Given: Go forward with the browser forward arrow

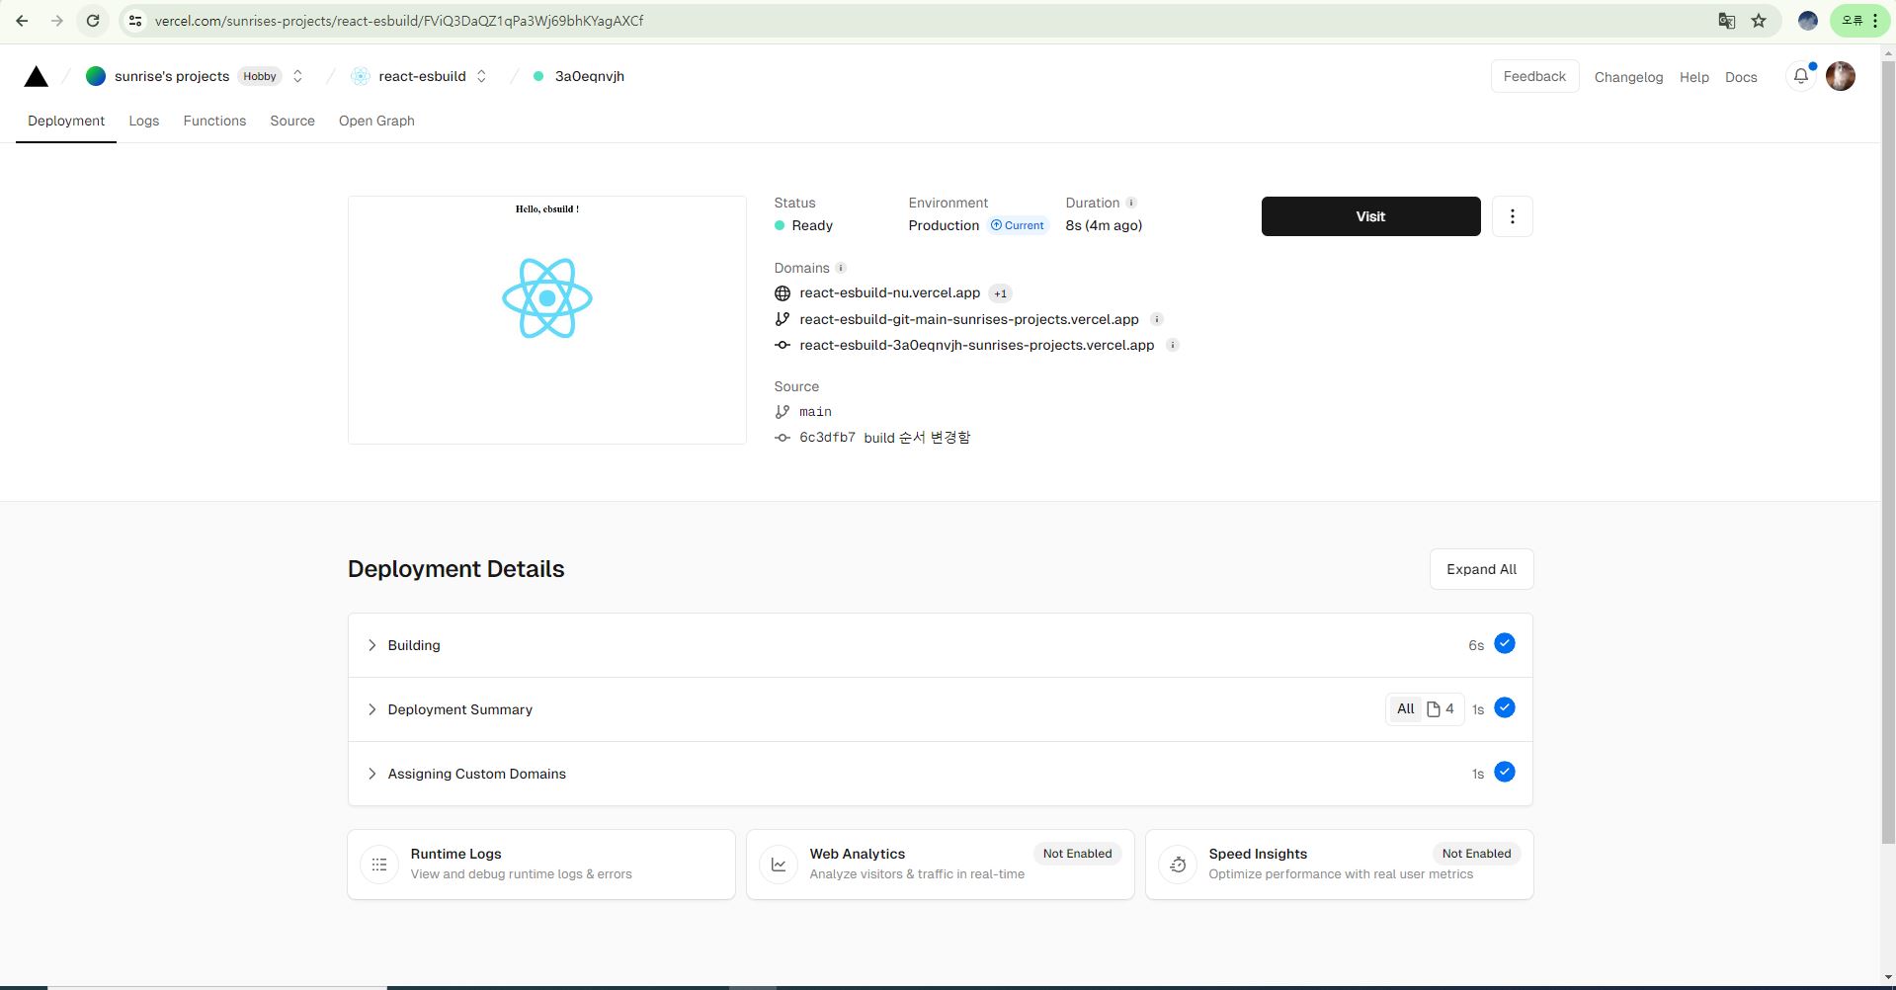Looking at the screenshot, I should coord(57,21).
